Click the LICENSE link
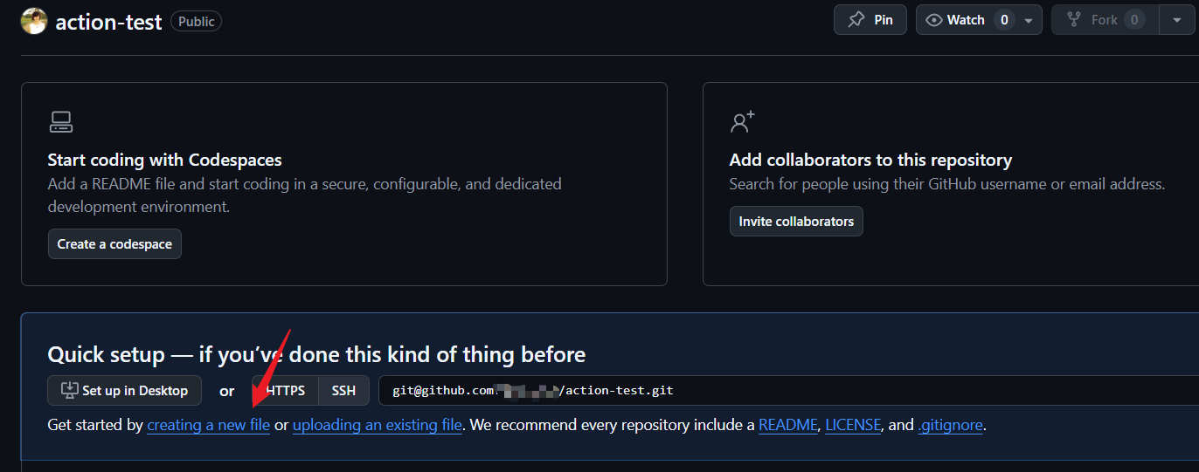 tap(853, 426)
